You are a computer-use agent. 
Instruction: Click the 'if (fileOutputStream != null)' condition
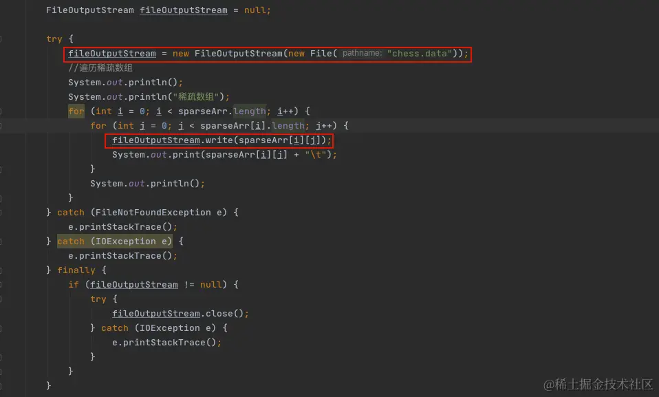click(147, 285)
